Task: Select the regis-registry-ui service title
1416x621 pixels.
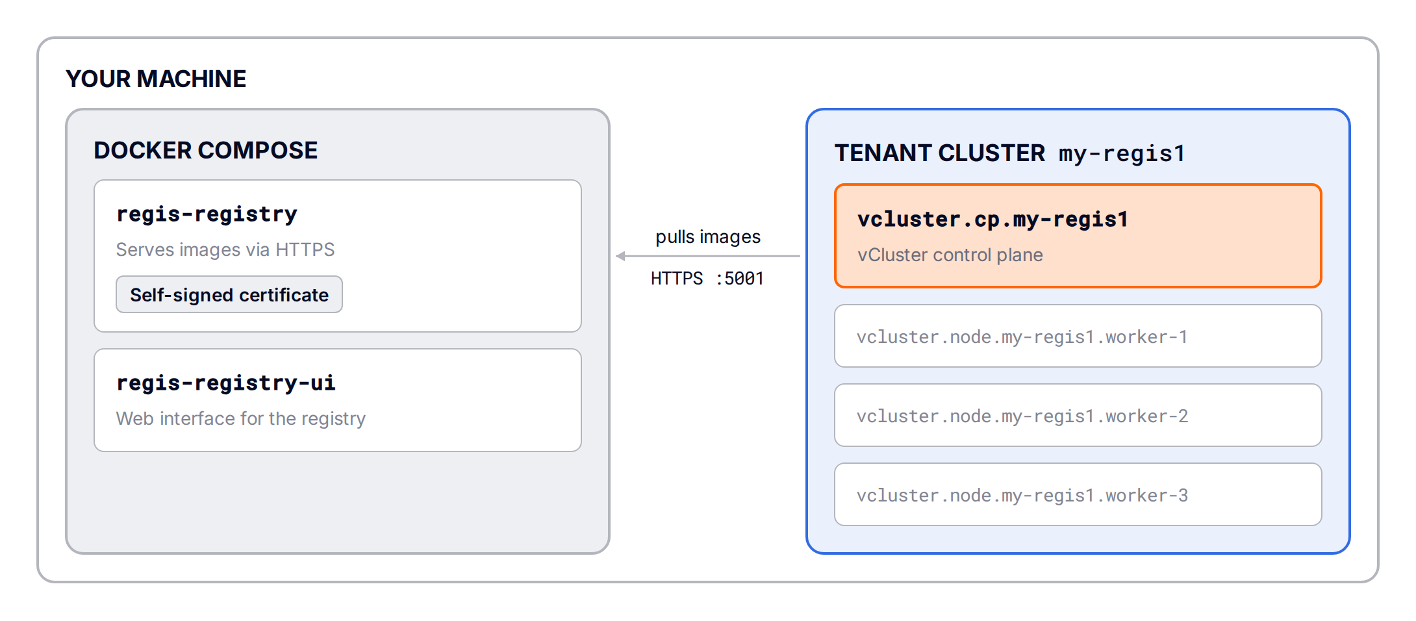Action: click(x=226, y=383)
